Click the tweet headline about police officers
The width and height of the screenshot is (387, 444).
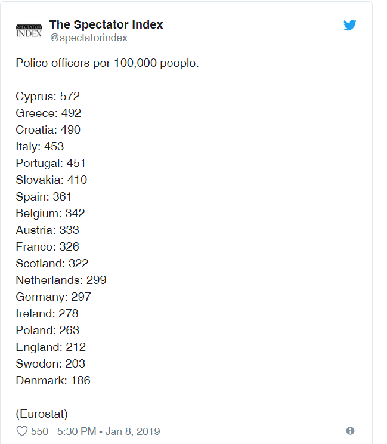pyautogui.click(x=107, y=63)
